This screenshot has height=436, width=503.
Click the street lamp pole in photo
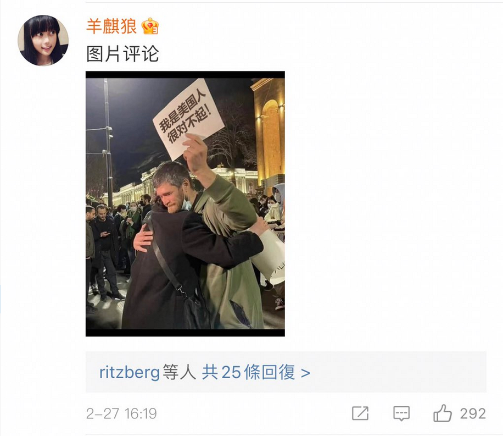(x=108, y=141)
